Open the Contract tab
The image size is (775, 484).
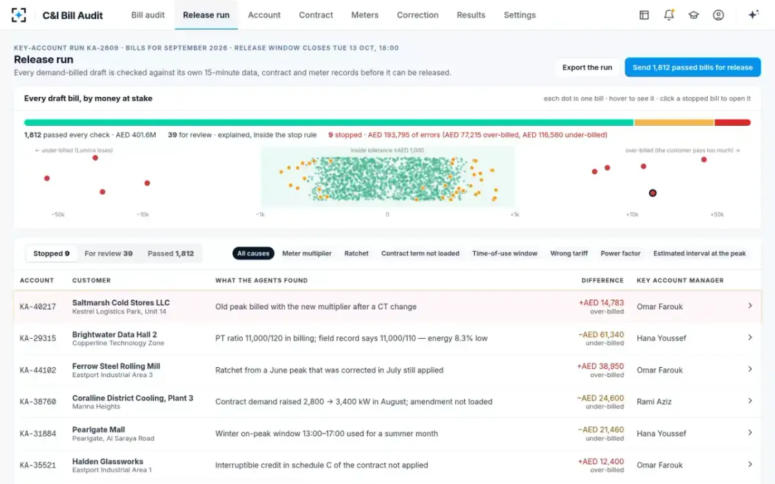tap(316, 15)
